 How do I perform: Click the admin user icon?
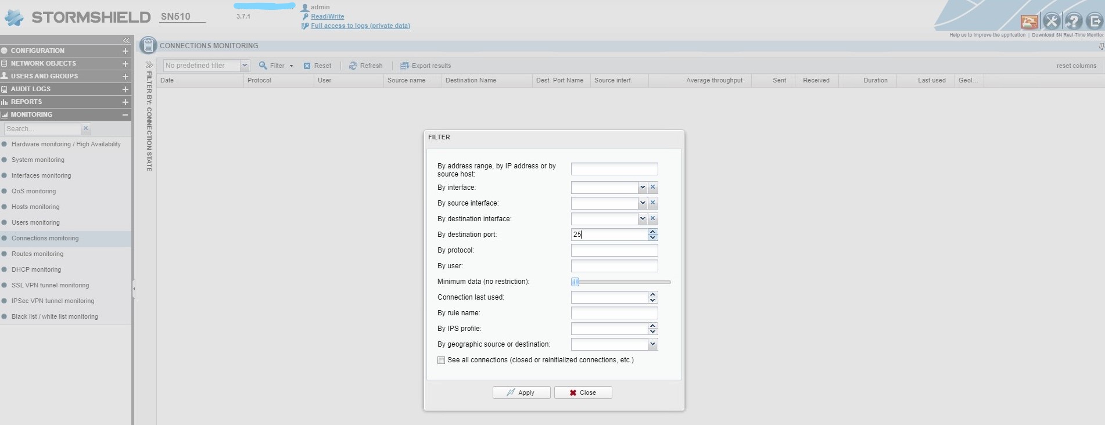[x=305, y=8]
